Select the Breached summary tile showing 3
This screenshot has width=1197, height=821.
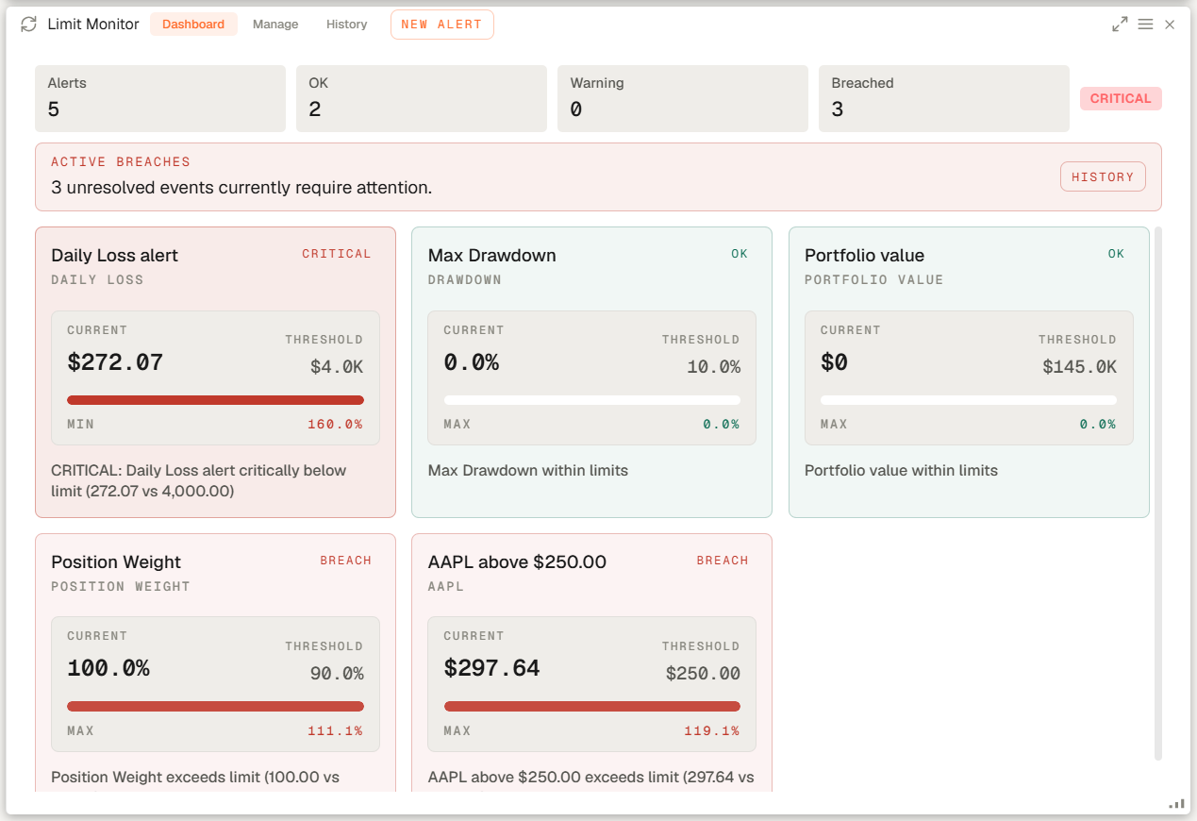click(x=944, y=98)
